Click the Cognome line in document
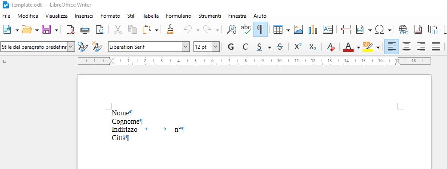Image resolution: width=447 pixels, height=169 pixels. pyautogui.click(x=125, y=122)
